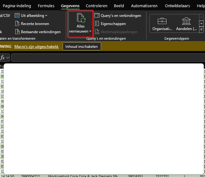Open the Automatiseren tab
The image size is (205, 177).
(x=144, y=6)
